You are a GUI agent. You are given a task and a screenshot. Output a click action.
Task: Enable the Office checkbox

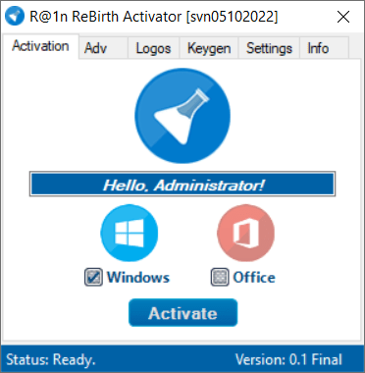(x=220, y=278)
